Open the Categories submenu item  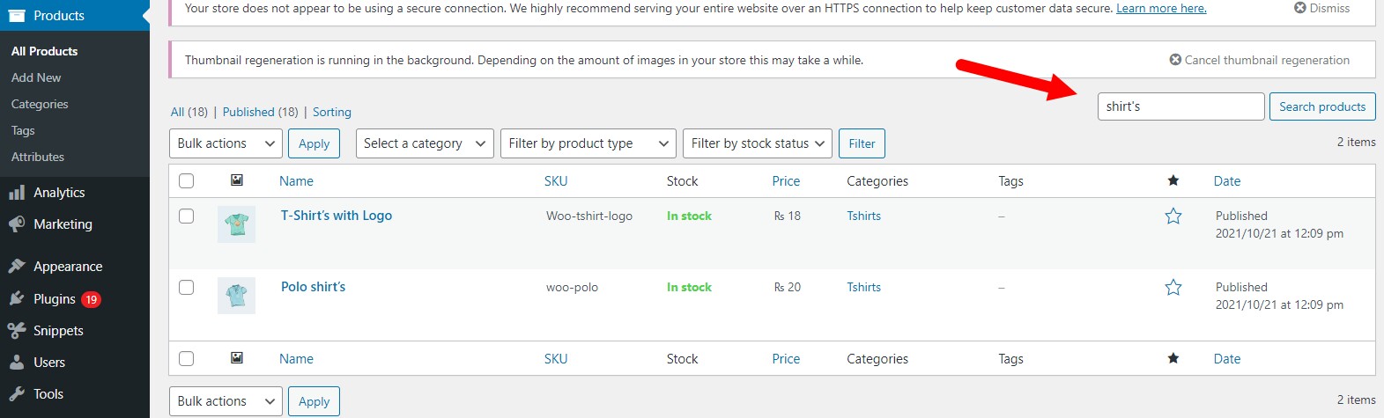pos(40,104)
